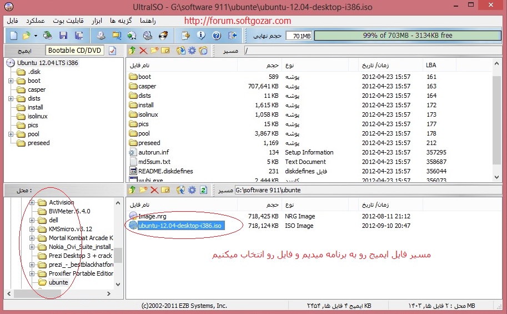Click red X delete icon in local pane toolbar
507x314 pixels.
pyautogui.click(x=154, y=190)
